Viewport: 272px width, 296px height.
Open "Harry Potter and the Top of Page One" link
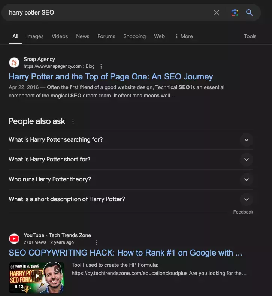point(111,77)
